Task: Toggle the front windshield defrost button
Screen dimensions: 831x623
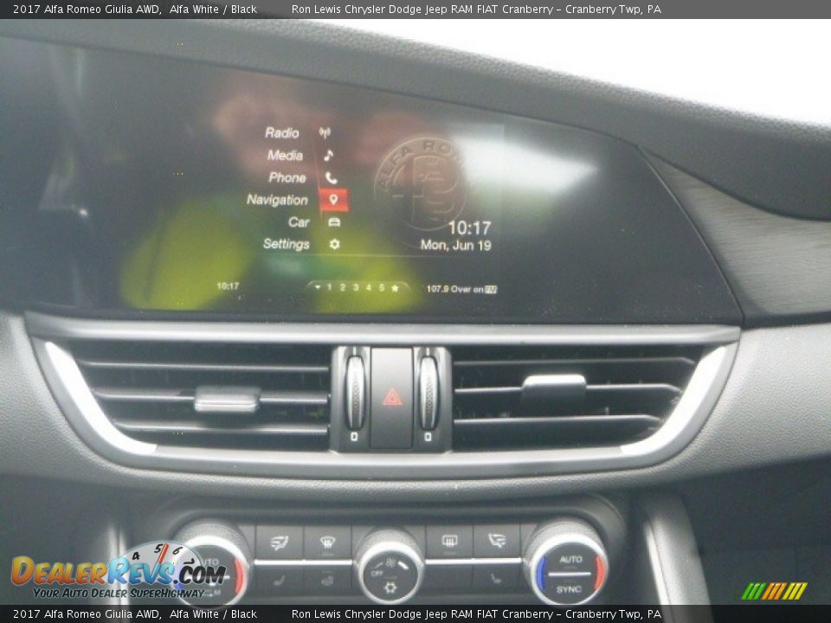Action: point(327,543)
